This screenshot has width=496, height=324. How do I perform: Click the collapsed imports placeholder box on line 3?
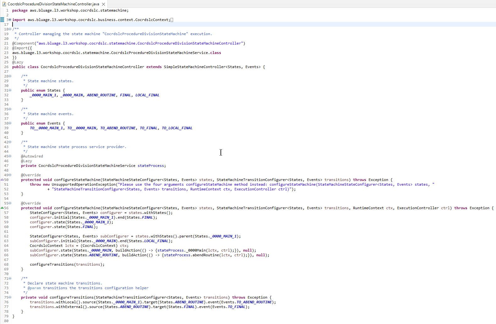tap(172, 20)
